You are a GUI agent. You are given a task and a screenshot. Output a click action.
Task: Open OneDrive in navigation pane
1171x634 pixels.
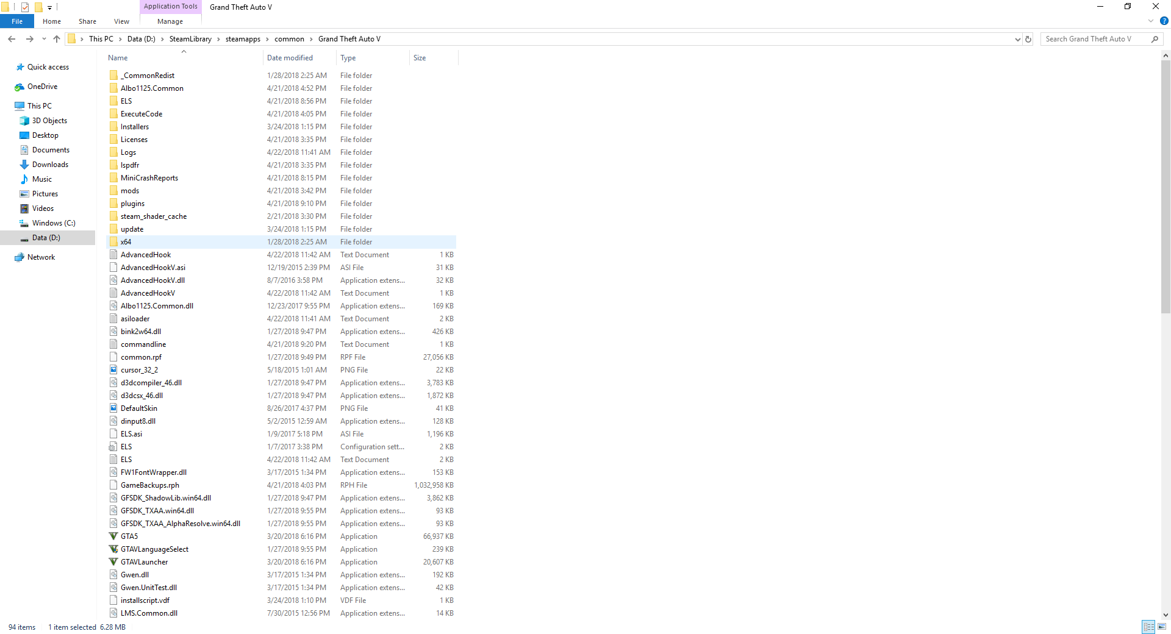pyautogui.click(x=42, y=87)
